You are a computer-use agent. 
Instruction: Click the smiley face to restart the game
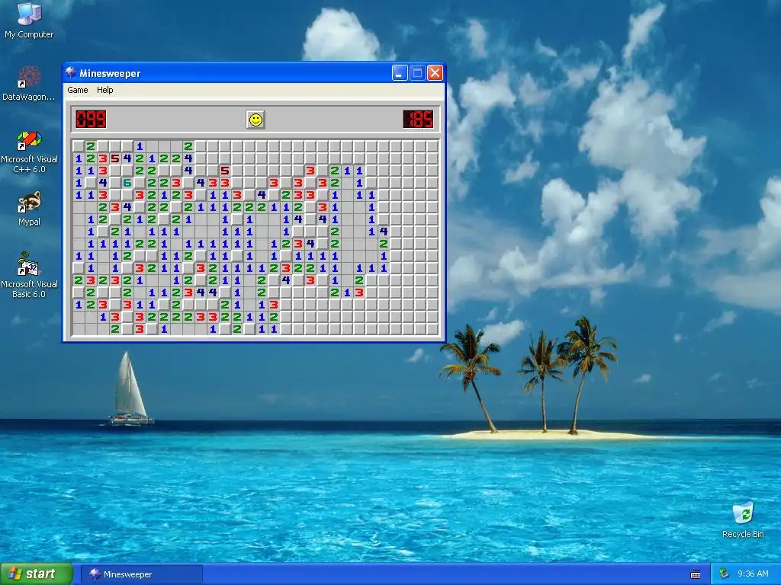(x=256, y=120)
